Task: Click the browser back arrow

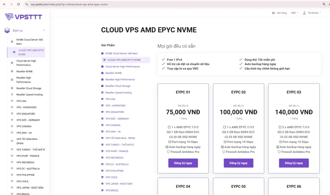Action: [4, 4]
